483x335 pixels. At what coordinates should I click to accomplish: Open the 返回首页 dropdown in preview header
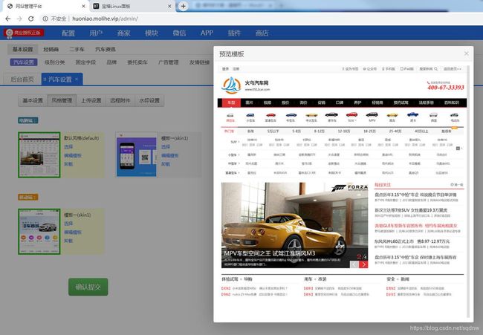(453, 69)
